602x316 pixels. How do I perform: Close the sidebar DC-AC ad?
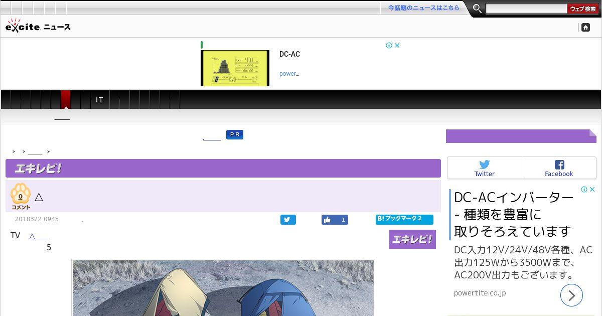pyautogui.click(x=592, y=189)
